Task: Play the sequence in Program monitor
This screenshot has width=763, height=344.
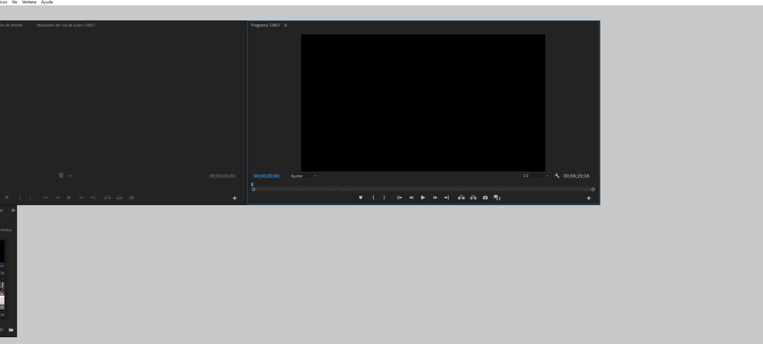Action: coord(423,198)
